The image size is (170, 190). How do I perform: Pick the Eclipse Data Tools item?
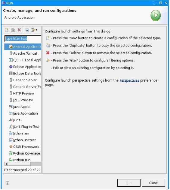(25, 74)
